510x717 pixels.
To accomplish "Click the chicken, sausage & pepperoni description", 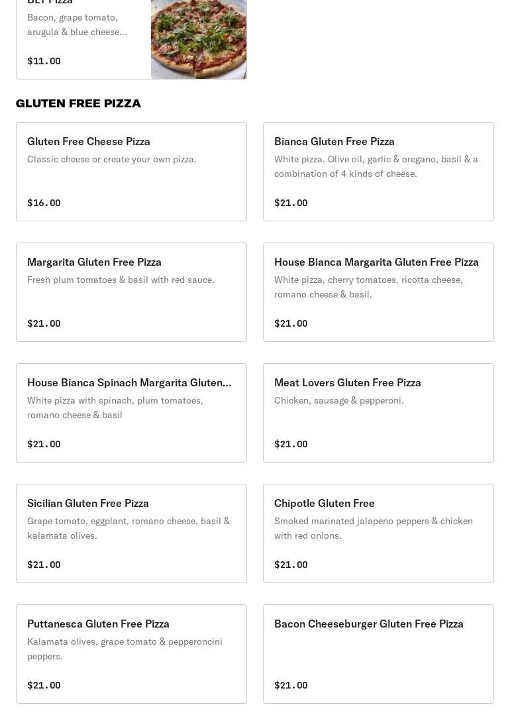I will (x=338, y=400).
